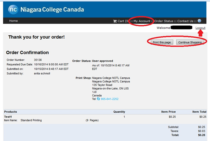
Task: Open the Contact Us page
Action: click(185, 21)
